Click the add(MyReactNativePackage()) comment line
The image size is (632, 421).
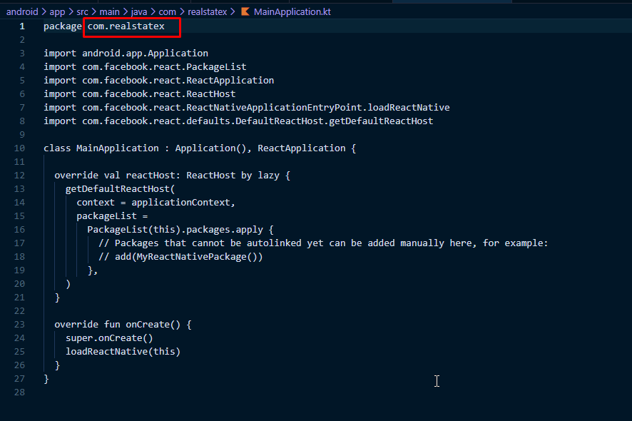[180, 257]
